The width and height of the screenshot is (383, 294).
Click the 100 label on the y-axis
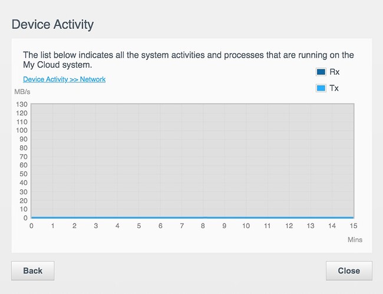coord(22,130)
